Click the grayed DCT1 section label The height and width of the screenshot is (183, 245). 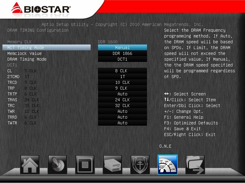coord(12,65)
